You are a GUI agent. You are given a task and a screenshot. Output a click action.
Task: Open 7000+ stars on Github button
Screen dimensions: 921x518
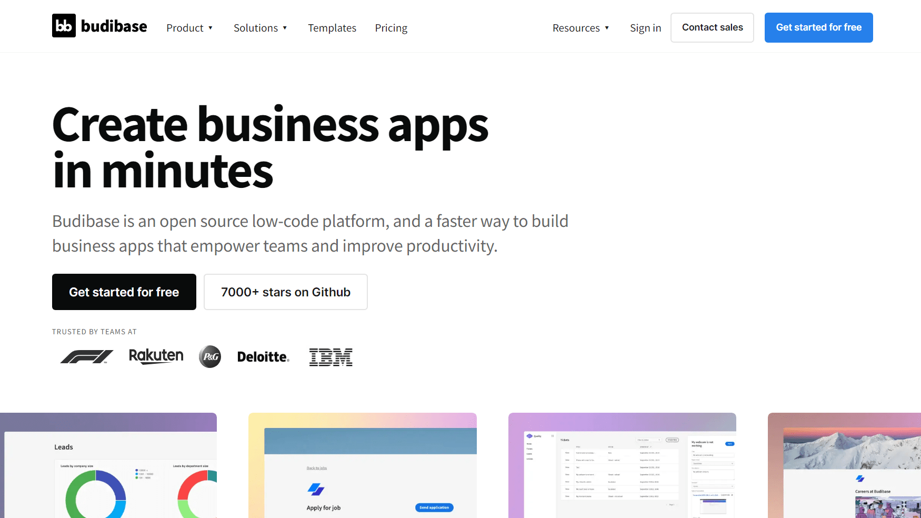(286, 292)
